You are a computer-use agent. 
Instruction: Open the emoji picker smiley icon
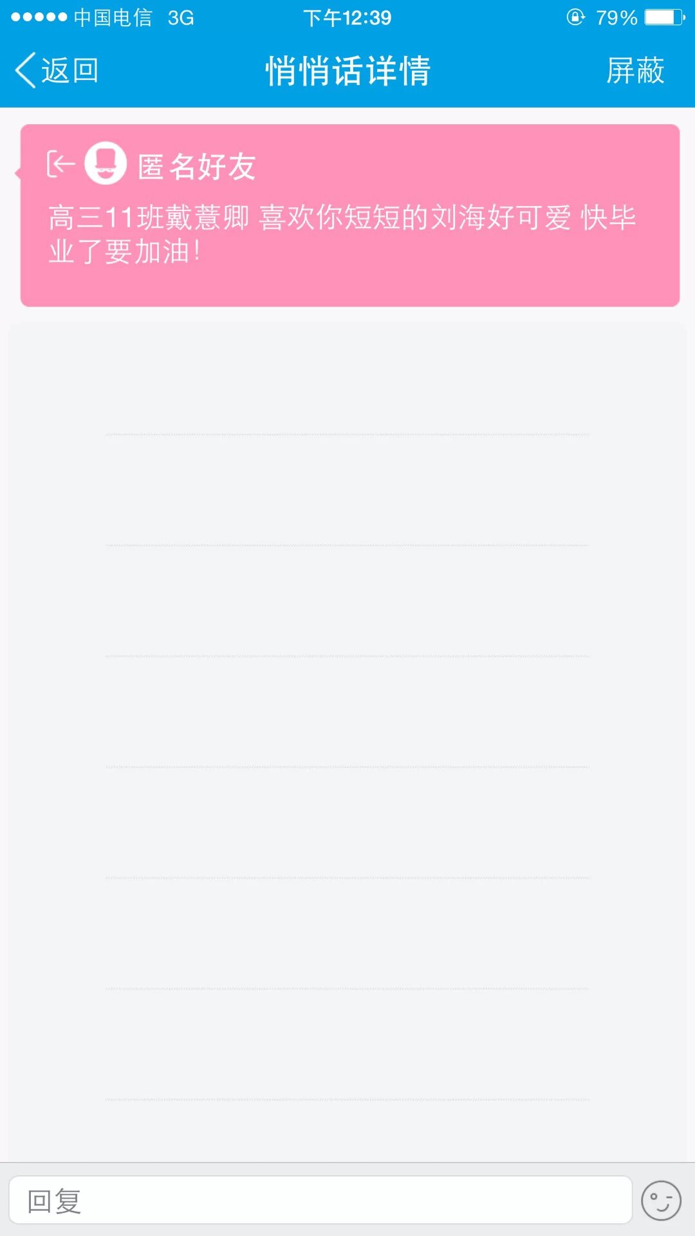(x=661, y=1201)
